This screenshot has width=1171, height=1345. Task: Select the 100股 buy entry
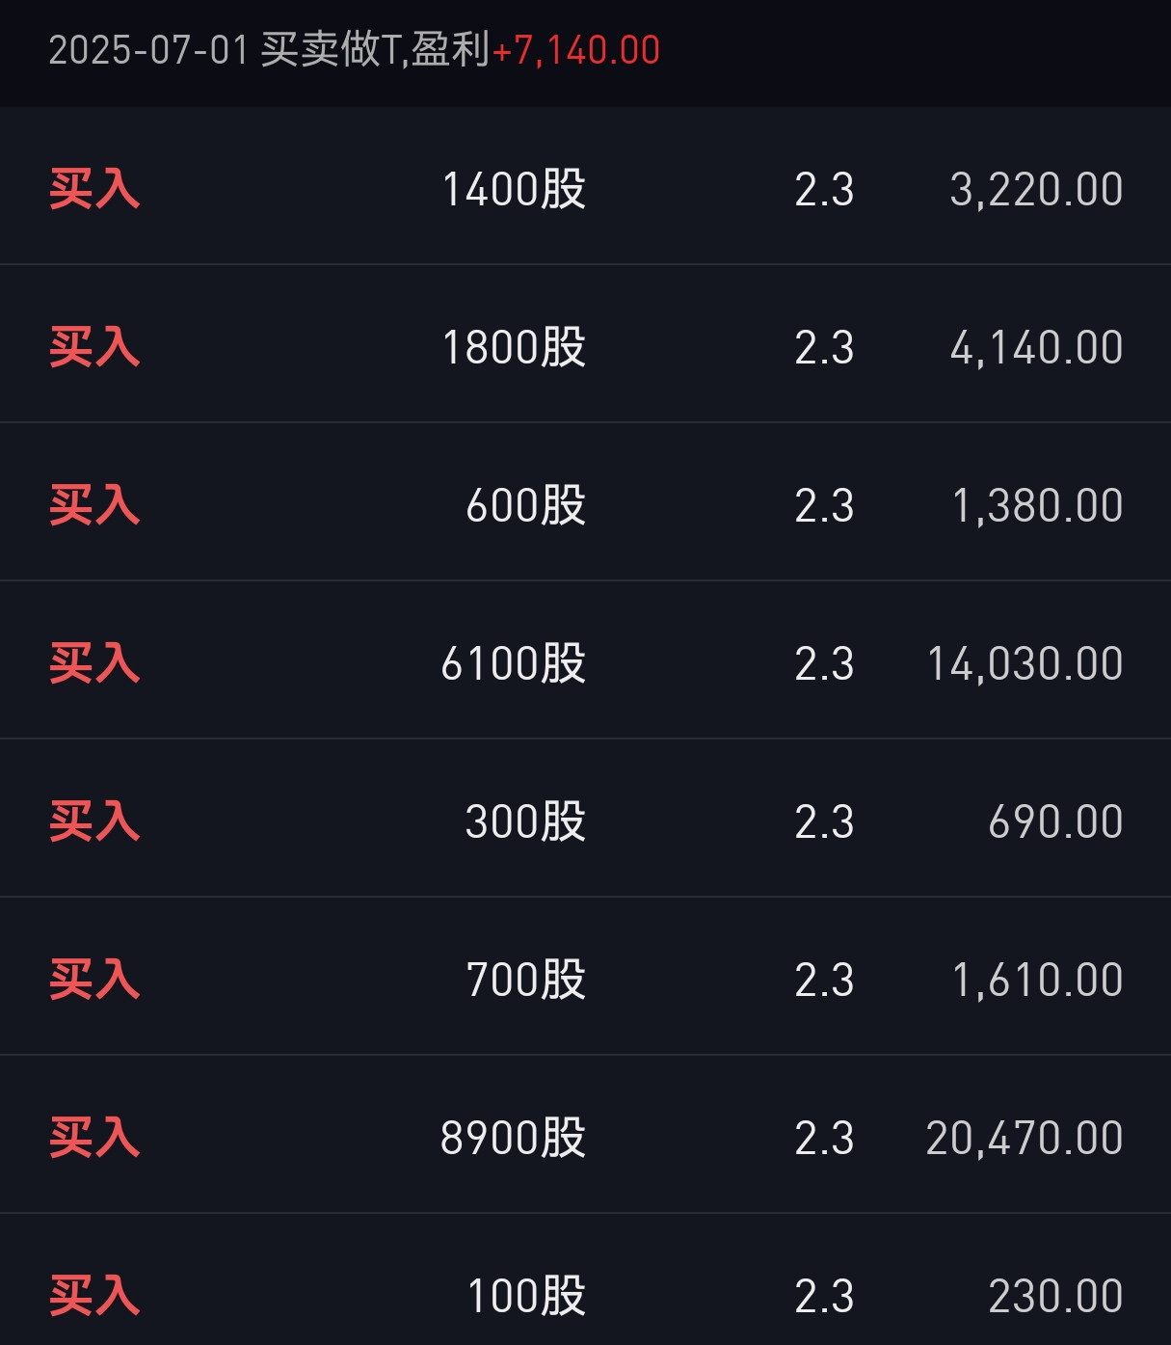(x=585, y=1280)
